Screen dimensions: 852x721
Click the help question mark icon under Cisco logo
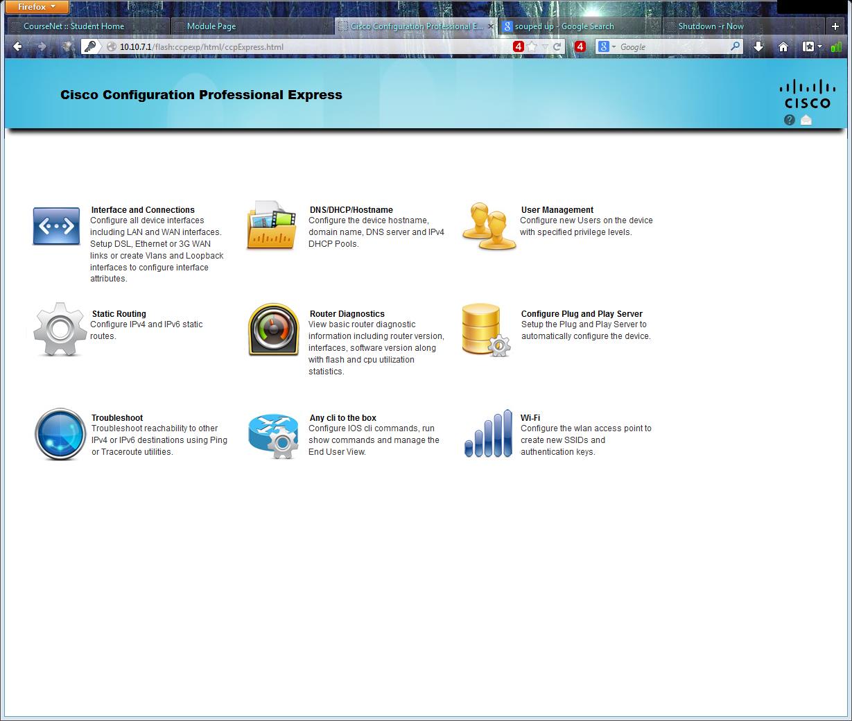pos(789,120)
